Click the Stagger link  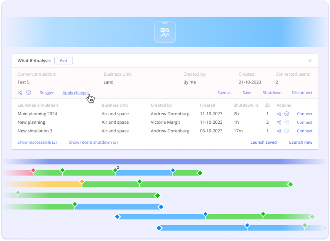[x=47, y=92]
